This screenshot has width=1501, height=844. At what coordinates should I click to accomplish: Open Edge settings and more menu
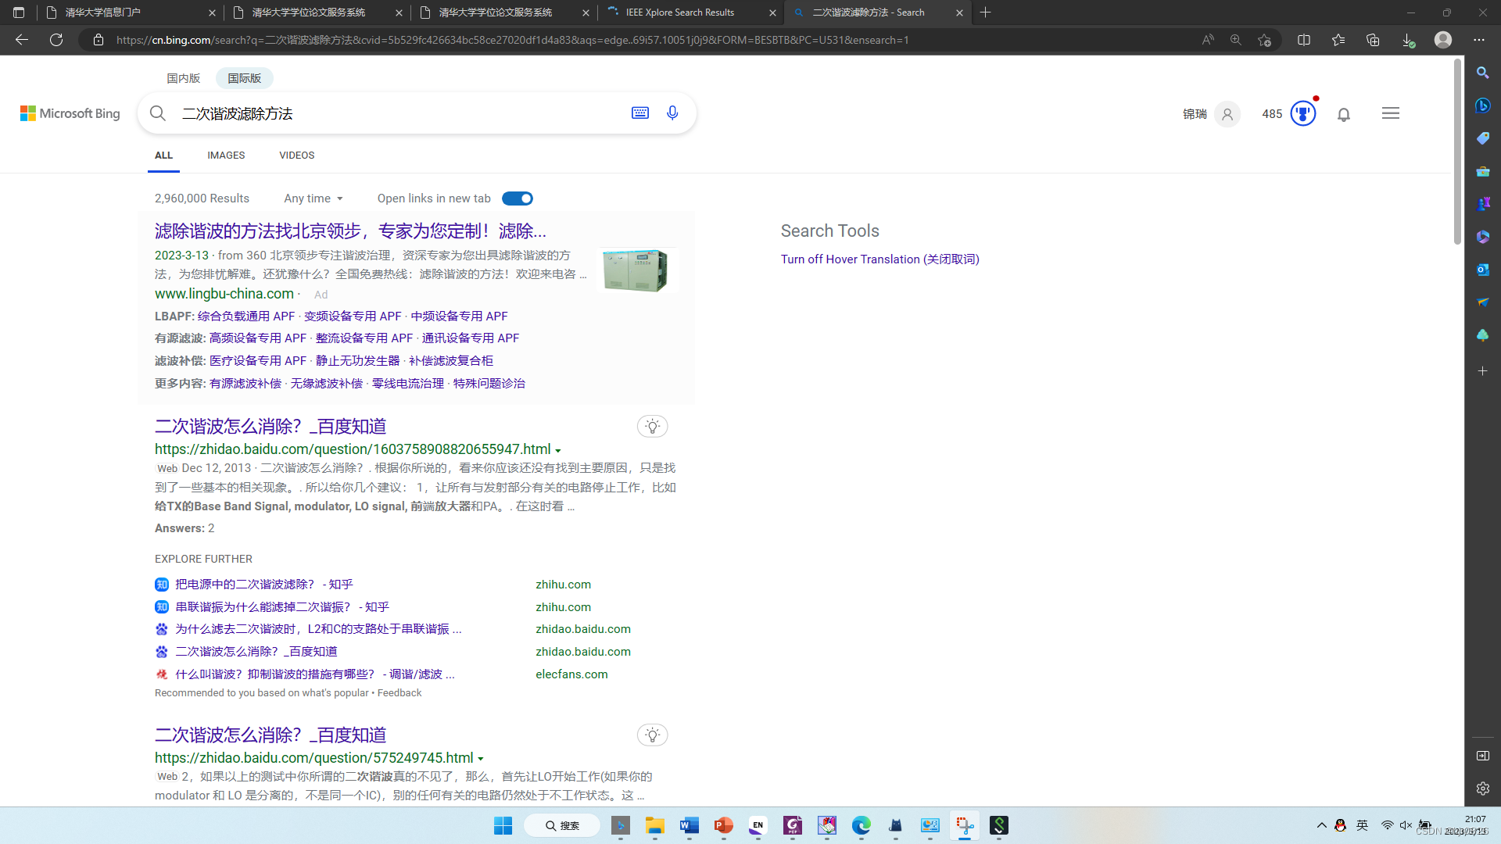[x=1479, y=40]
